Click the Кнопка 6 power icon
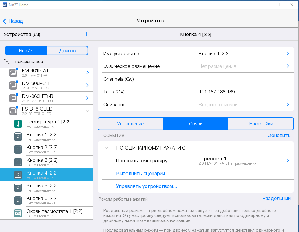Image resolution: width=299 pixels, height=232 pixels. click(18, 200)
